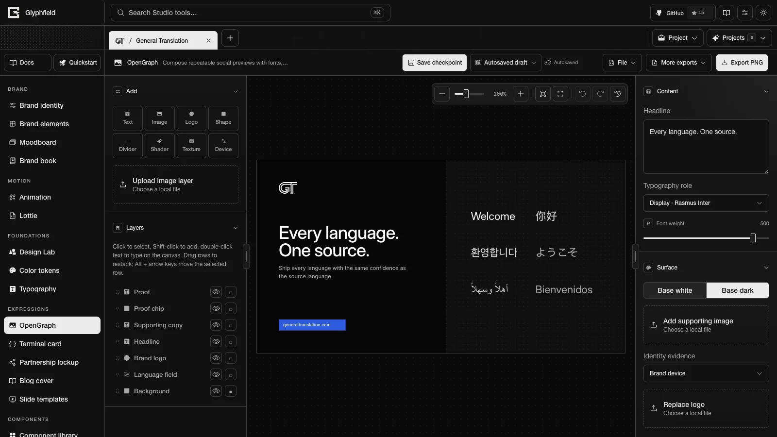
Task: Toggle light theme sun icon
Action: [763, 13]
